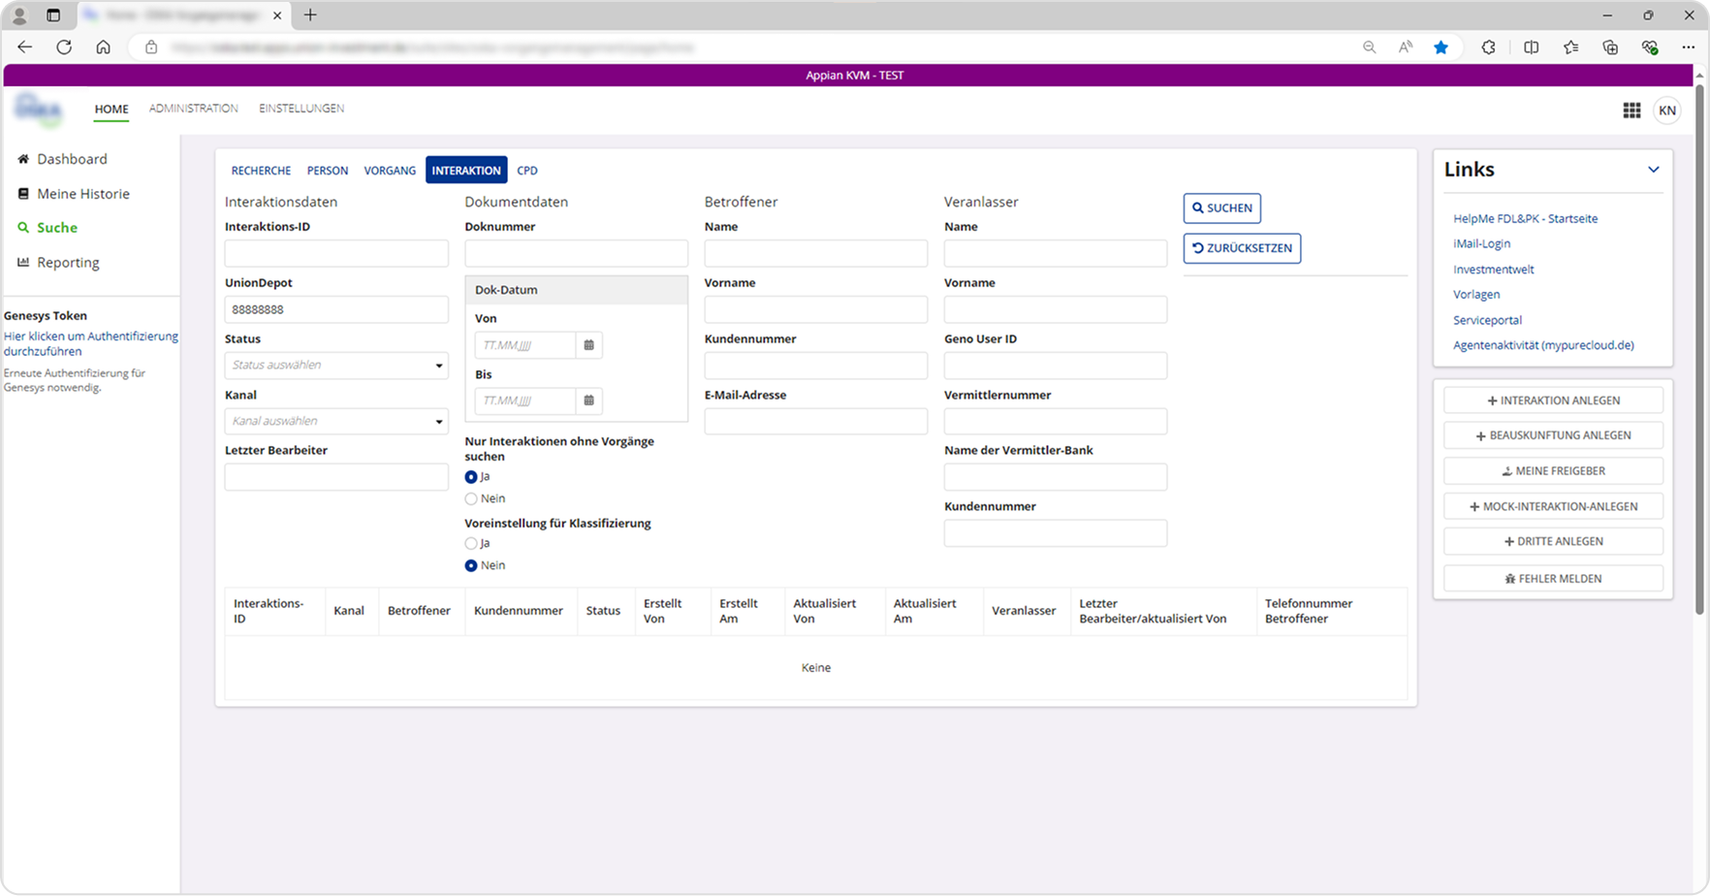This screenshot has width=1710, height=896.
Task: Click the read aloud icon
Action: point(1406,48)
